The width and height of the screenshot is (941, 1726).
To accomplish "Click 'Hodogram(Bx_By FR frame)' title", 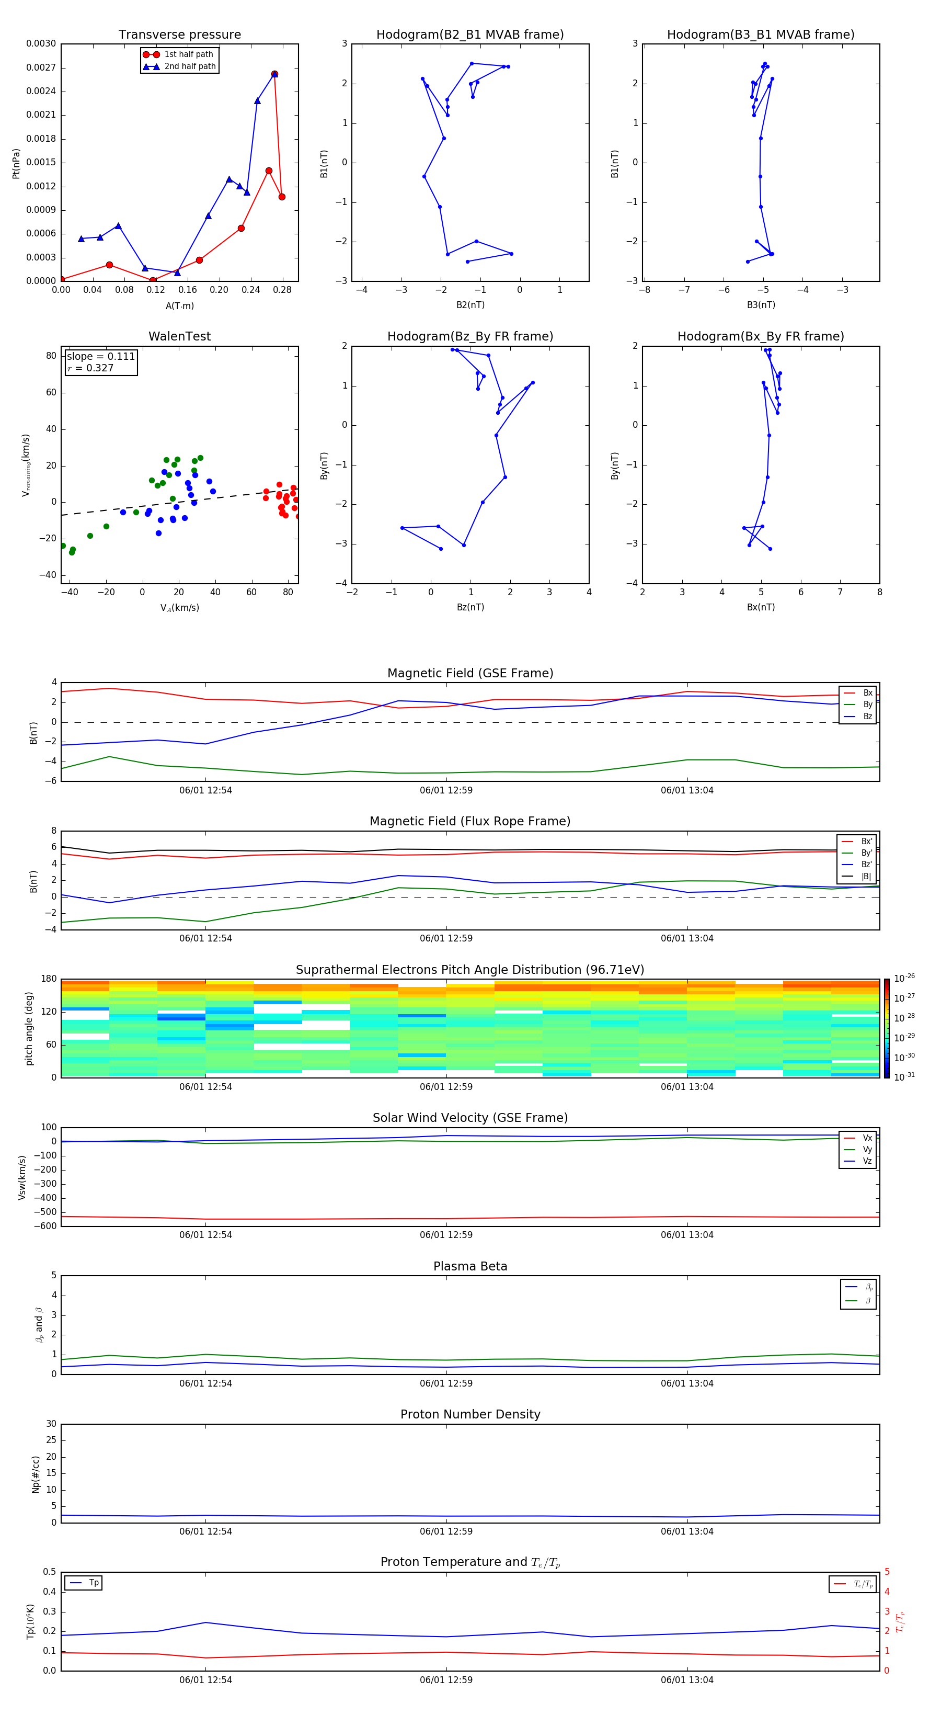I will 761,336.
